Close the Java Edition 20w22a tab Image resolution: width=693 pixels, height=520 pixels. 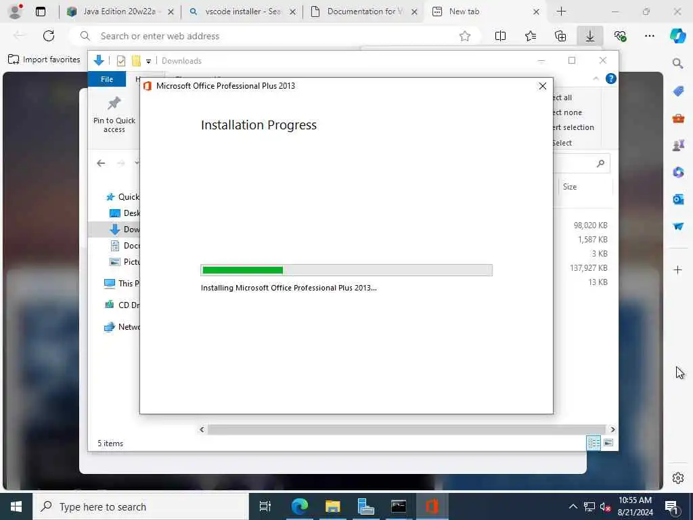pyautogui.click(x=171, y=12)
